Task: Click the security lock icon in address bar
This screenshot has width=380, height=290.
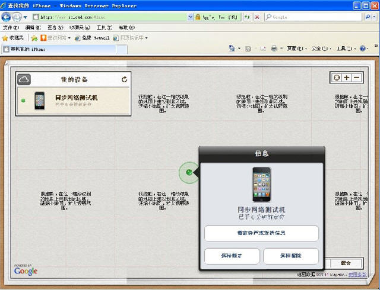Action: [198, 17]
